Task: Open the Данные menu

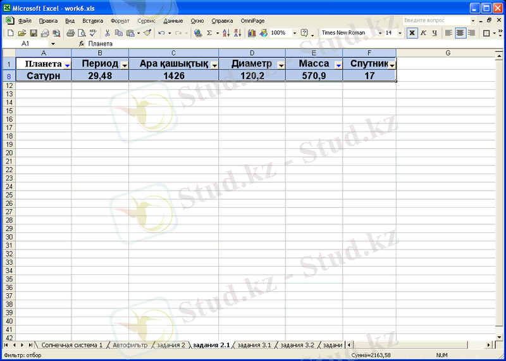Action: click(173, 21)
